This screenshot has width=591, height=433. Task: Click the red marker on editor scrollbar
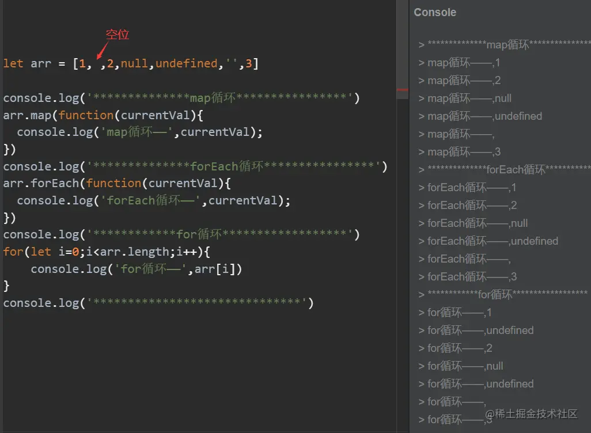coord(403,90)
